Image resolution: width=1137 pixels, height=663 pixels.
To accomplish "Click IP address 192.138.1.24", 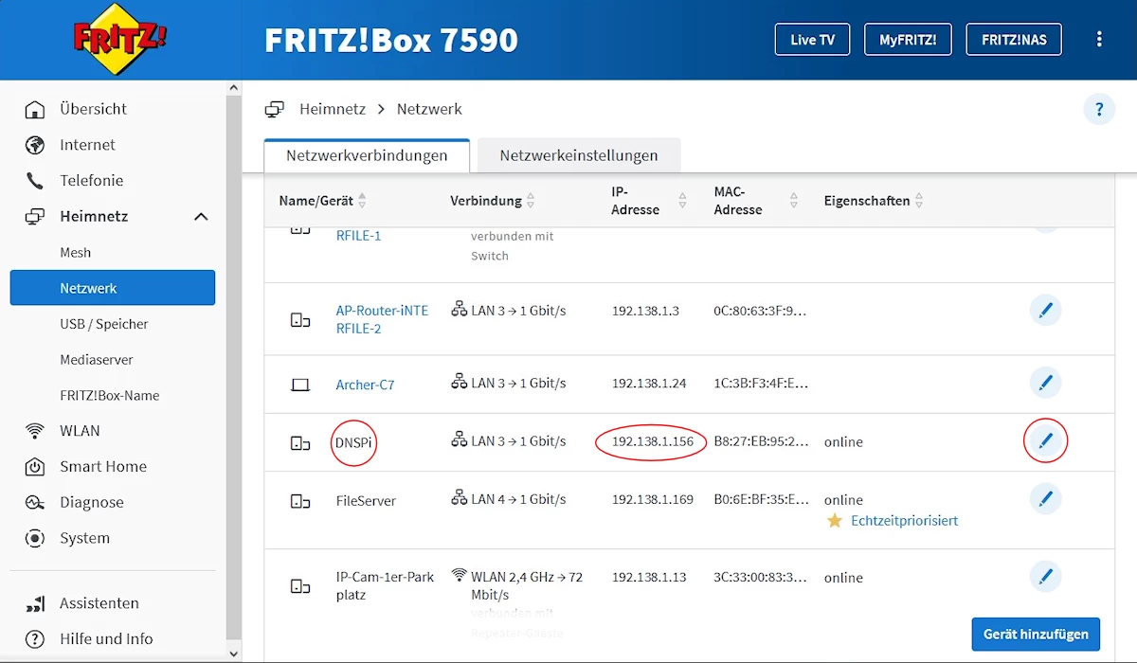I will (x=649, y=384).
